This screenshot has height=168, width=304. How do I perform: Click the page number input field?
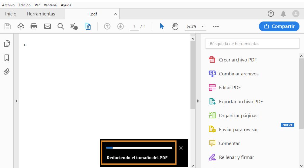(x=134, y=26)
